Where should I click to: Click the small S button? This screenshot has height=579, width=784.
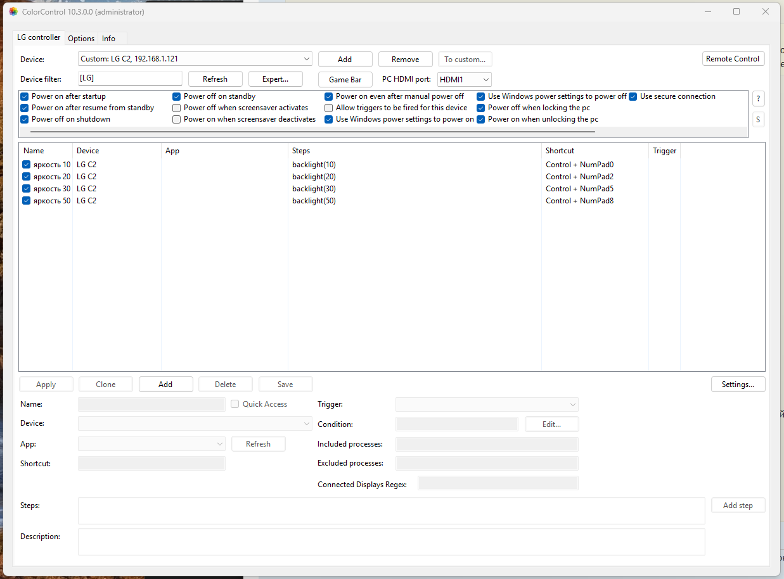tap(758, 120)
